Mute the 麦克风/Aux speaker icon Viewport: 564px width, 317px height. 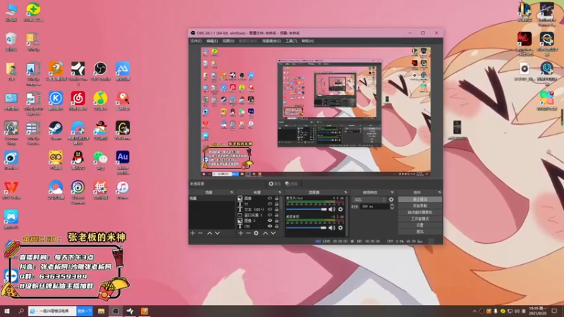pos(331,209)
